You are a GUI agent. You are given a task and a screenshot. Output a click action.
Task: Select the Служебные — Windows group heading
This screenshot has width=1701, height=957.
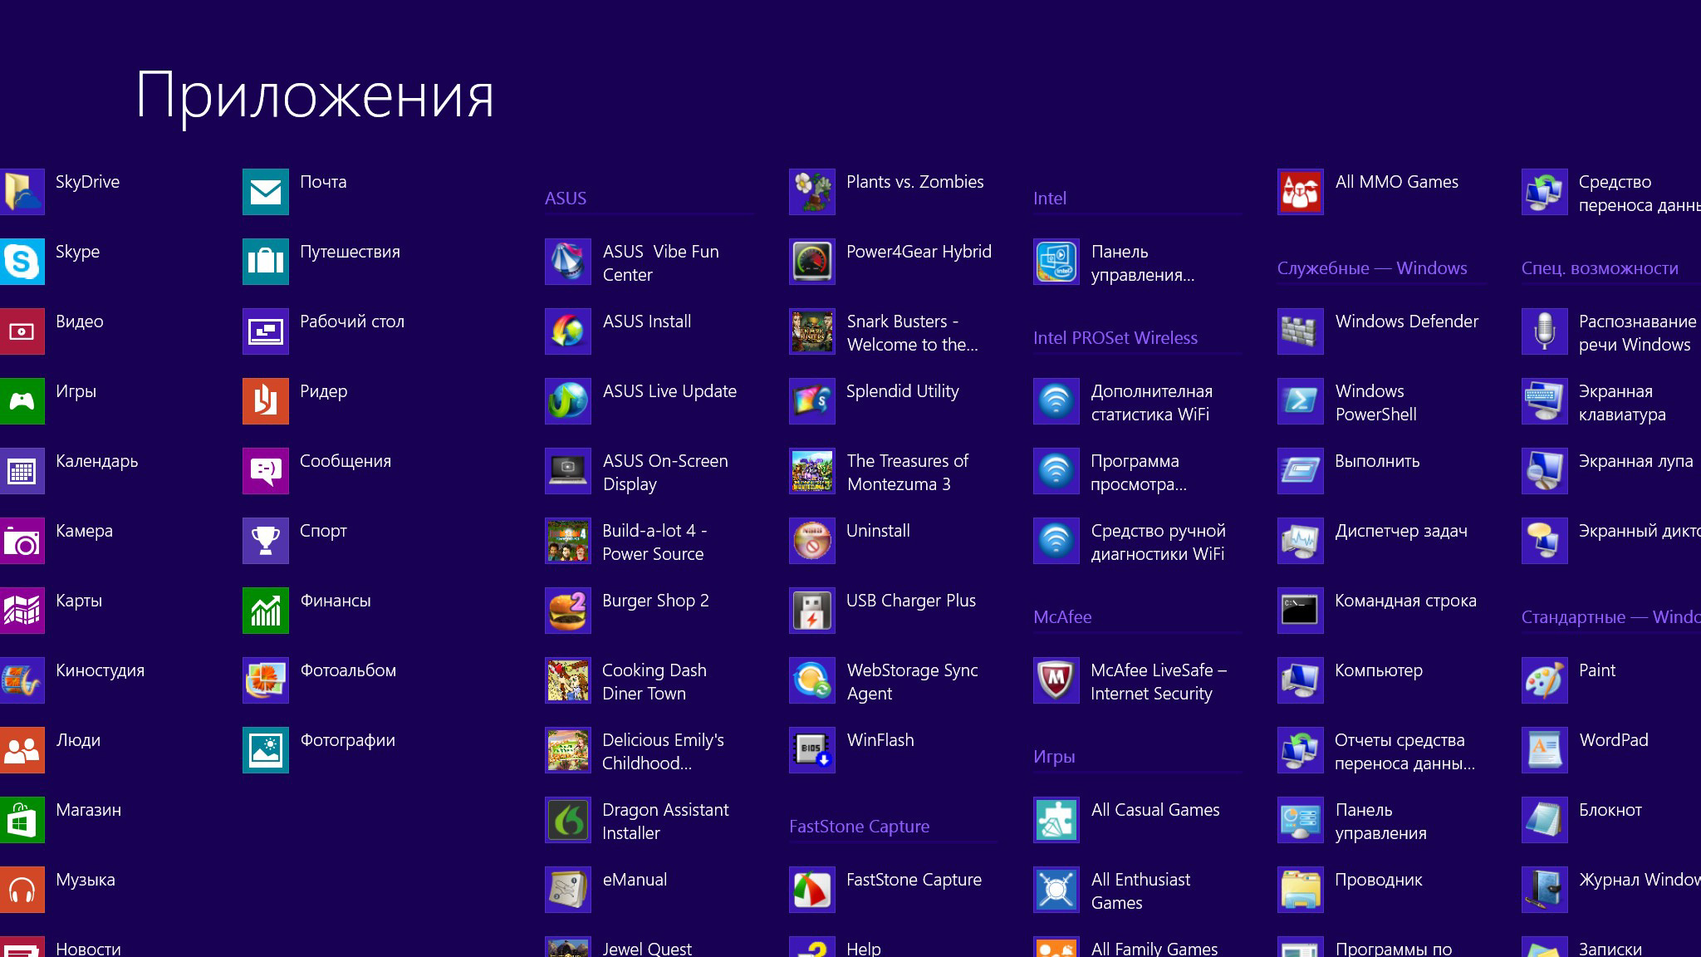1371,268
